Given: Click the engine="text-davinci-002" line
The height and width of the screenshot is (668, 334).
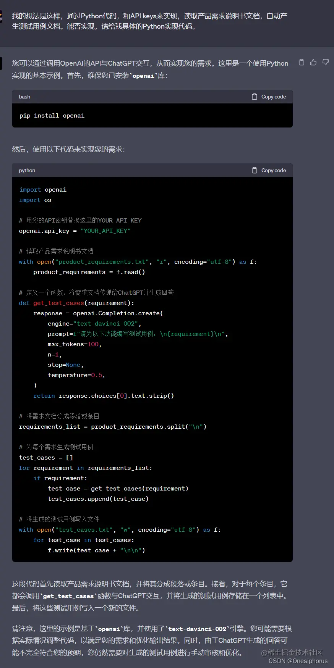Looking at the screenshot, I should coord(94,324).
